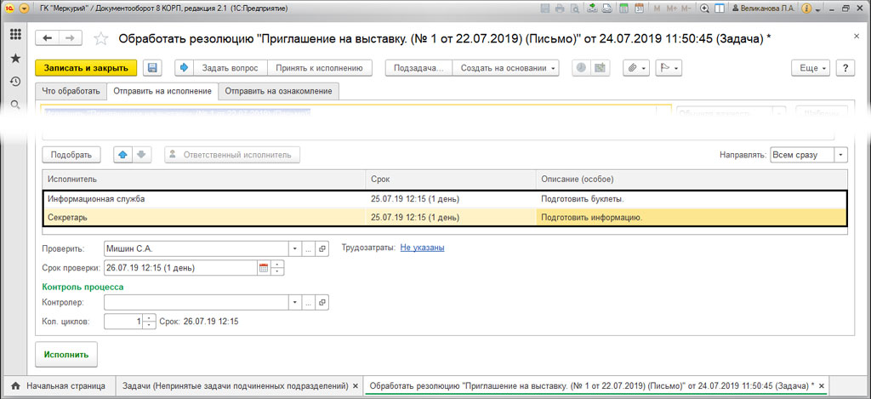Switch to Отправить на ознакомление tab
The image size is (871, 399).
tap(278, 91)
